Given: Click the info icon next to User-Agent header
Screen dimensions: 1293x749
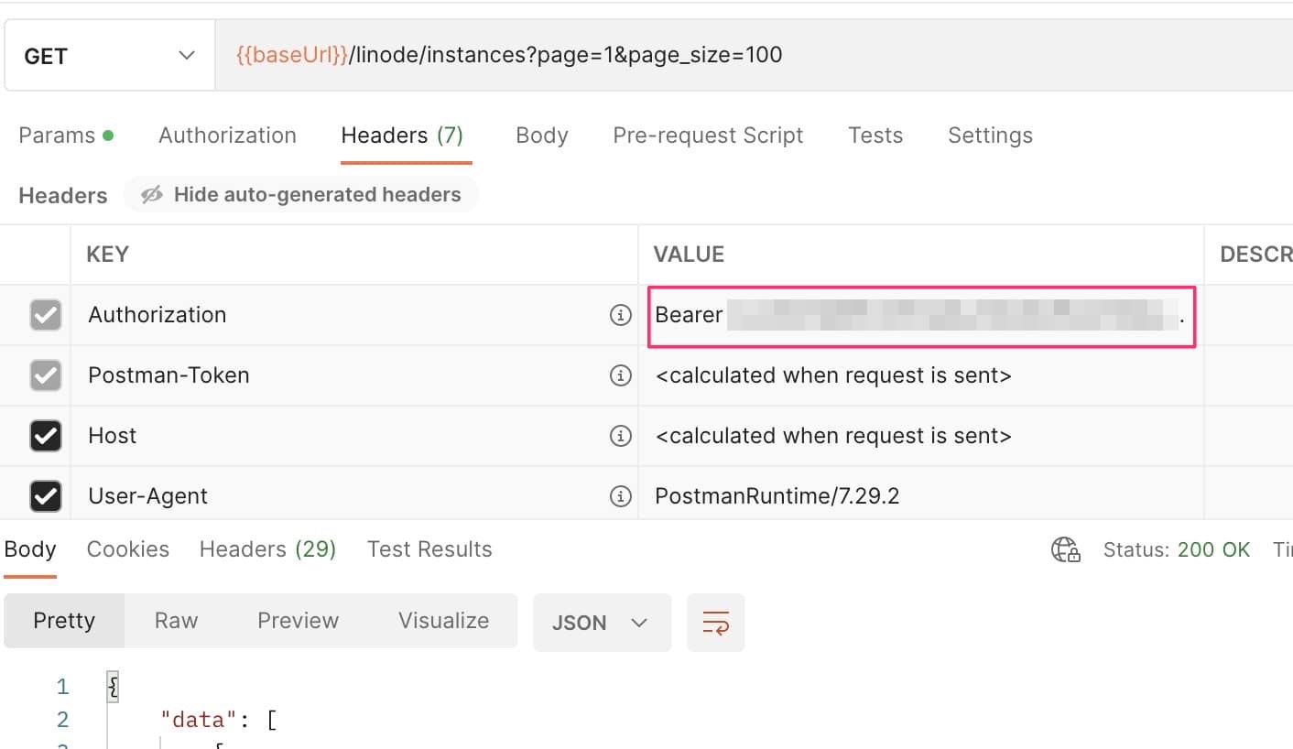Looking at the screenshot, I should tap(620, 495).
